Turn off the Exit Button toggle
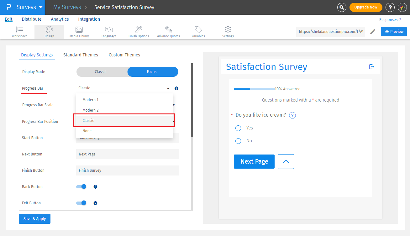 (x=81, y=203)
